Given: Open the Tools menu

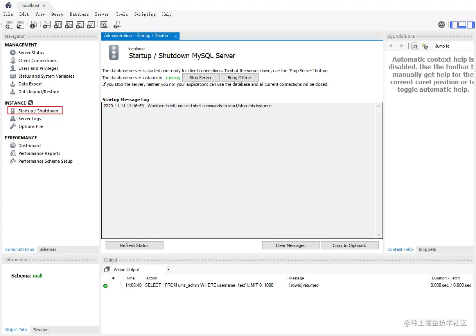Looking at the screenshot, I should click(x=122, y=14).
